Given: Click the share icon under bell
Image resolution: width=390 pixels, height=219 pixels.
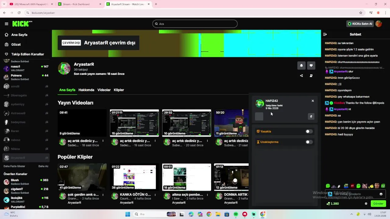Looking at the screenshot, I should (x=301, y=76).
